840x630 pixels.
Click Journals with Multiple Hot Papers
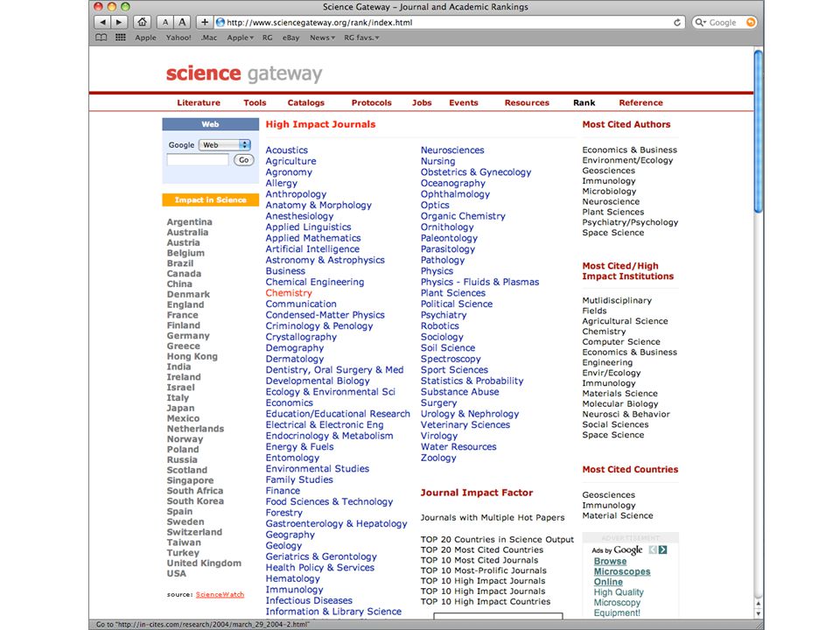coord(493,517)
